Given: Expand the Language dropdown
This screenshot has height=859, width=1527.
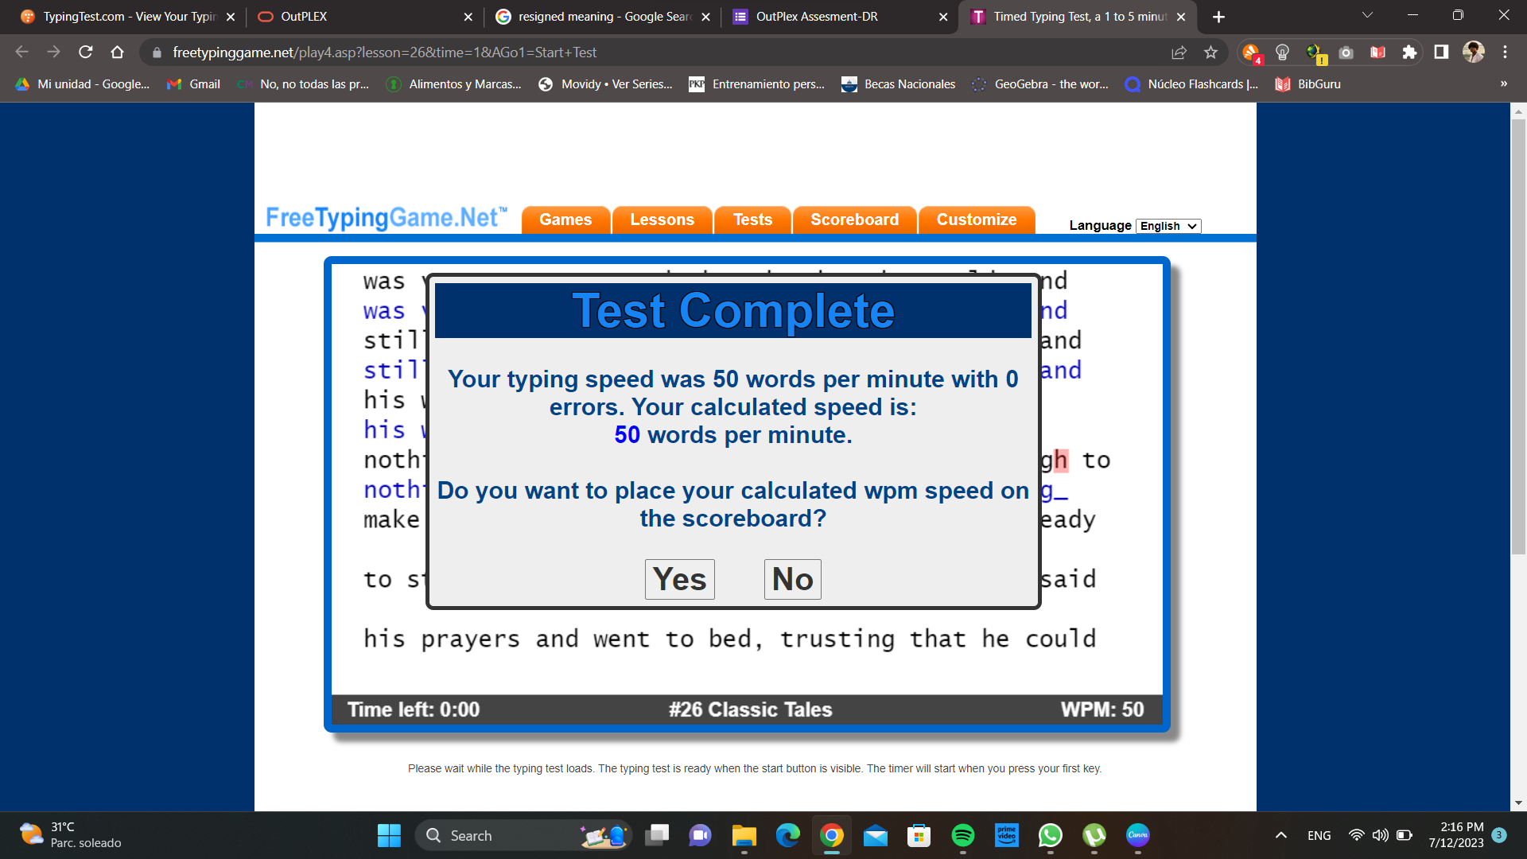Looking at the screenshot, I should pos(1168,226).
